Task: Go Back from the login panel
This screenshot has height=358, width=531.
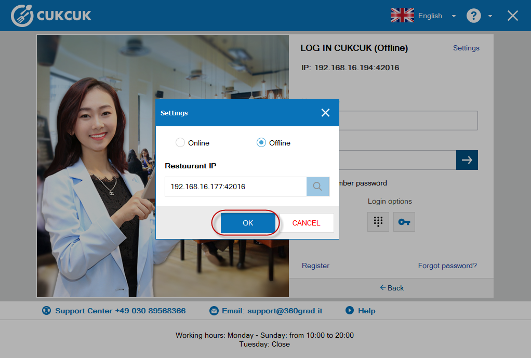Action: pyautogui.click(x=391, y=288)
